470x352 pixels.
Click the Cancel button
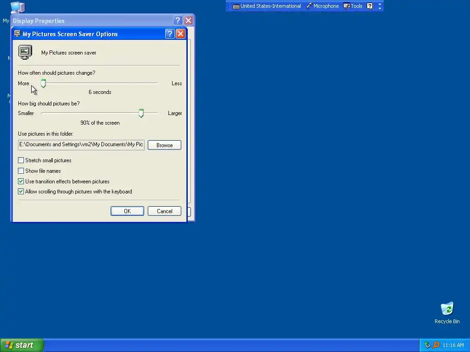164,211
